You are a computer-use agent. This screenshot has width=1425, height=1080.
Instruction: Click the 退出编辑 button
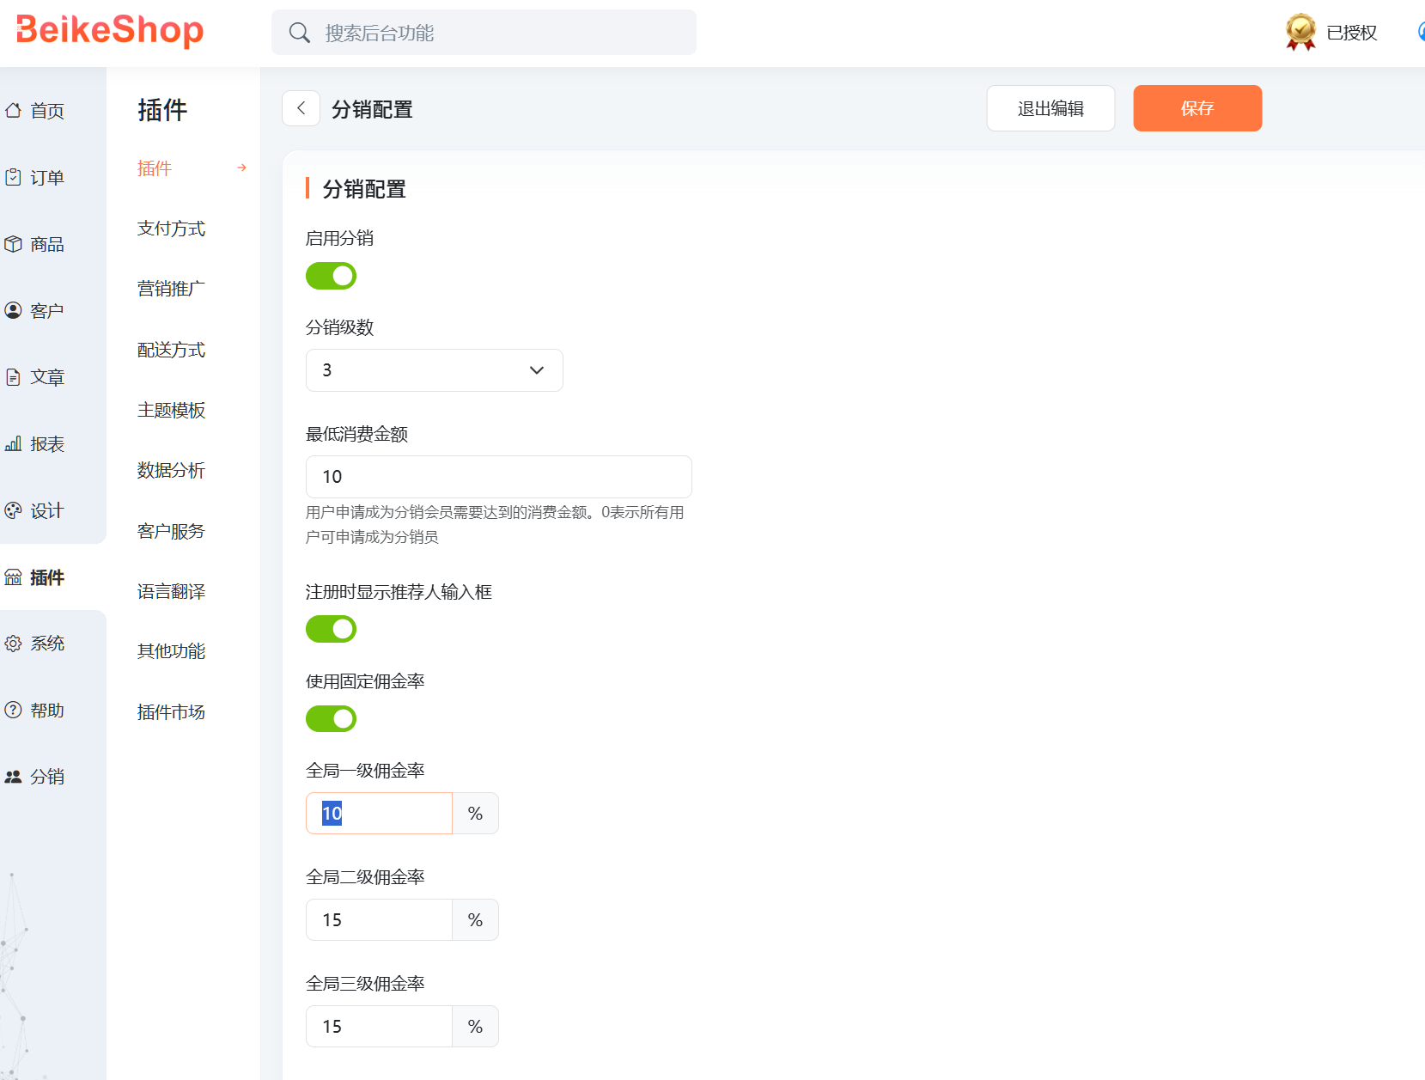click(x=1050, y=108)
